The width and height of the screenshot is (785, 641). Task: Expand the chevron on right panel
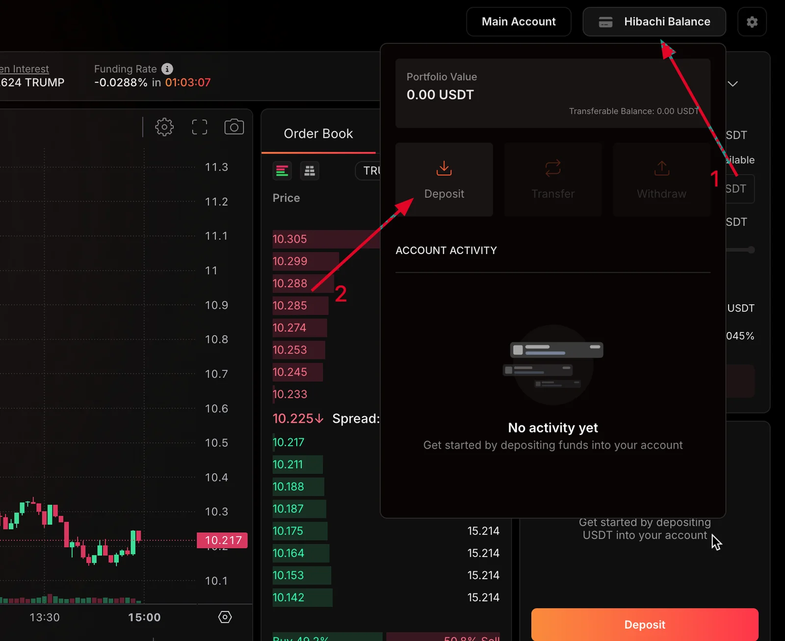click(733, 84)
